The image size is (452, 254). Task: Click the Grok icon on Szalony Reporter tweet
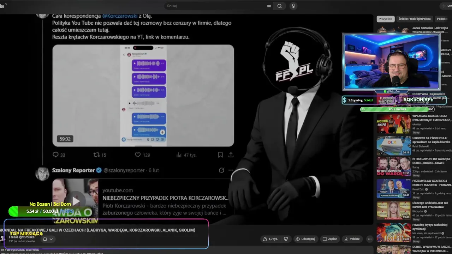[221, 170]
